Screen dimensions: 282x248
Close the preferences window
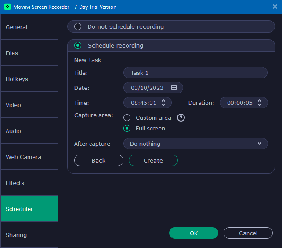(x=274, y=7)
